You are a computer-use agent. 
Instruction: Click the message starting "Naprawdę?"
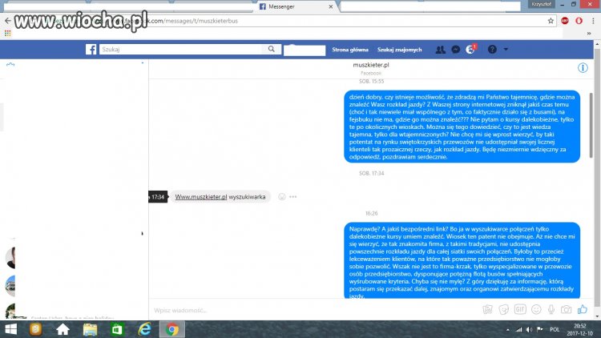click(462, 260)
